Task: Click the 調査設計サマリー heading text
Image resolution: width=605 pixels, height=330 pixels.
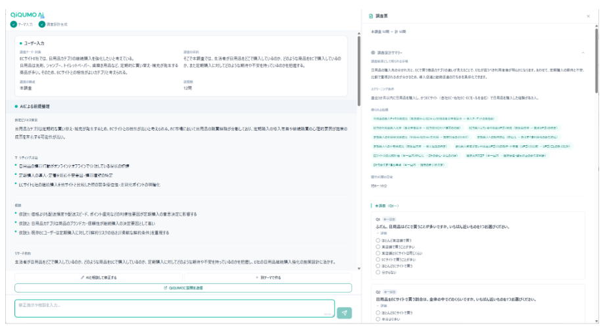Action: [389, 53]
